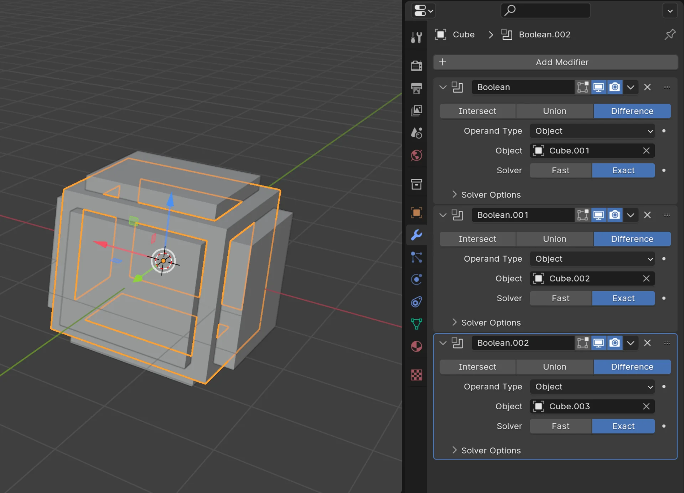Screen dimensions: 684x493
Task: Open the Output properties tab
Action: [x=416, y=88]
